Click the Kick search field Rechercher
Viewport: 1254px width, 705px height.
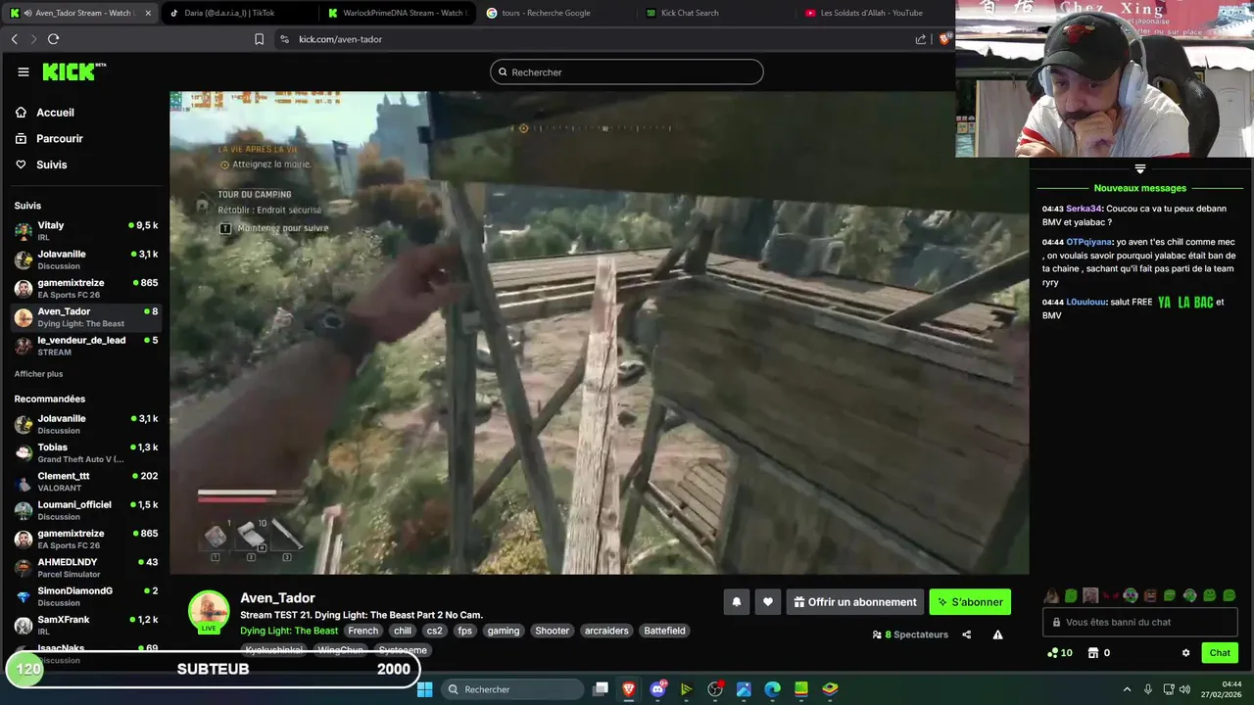[627, 71]
